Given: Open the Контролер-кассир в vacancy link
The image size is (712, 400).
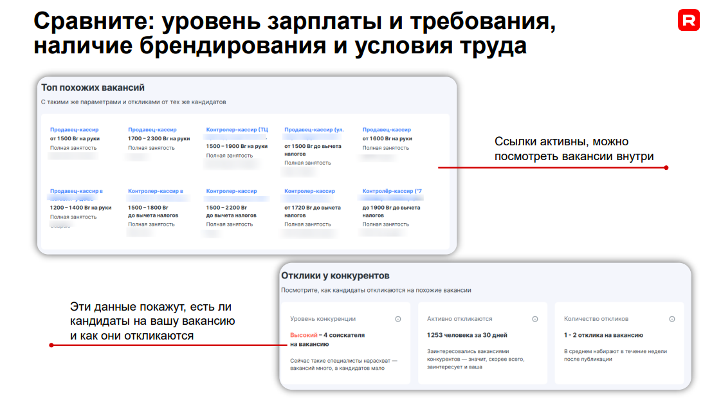Looking at the screenshot, I should pos(155,191).
